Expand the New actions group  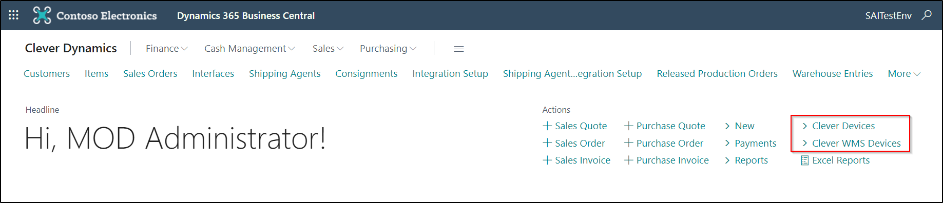point(740,126)
